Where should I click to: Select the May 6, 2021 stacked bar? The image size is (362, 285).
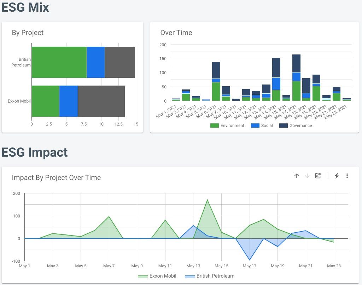click(x=216, y=81)
